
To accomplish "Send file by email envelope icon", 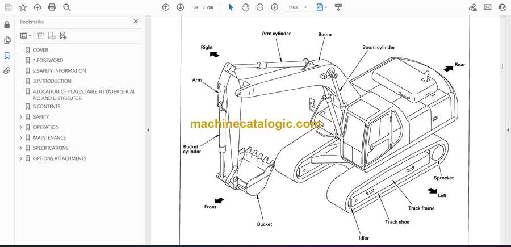I will pyautogui.click(x=488, y=7).
